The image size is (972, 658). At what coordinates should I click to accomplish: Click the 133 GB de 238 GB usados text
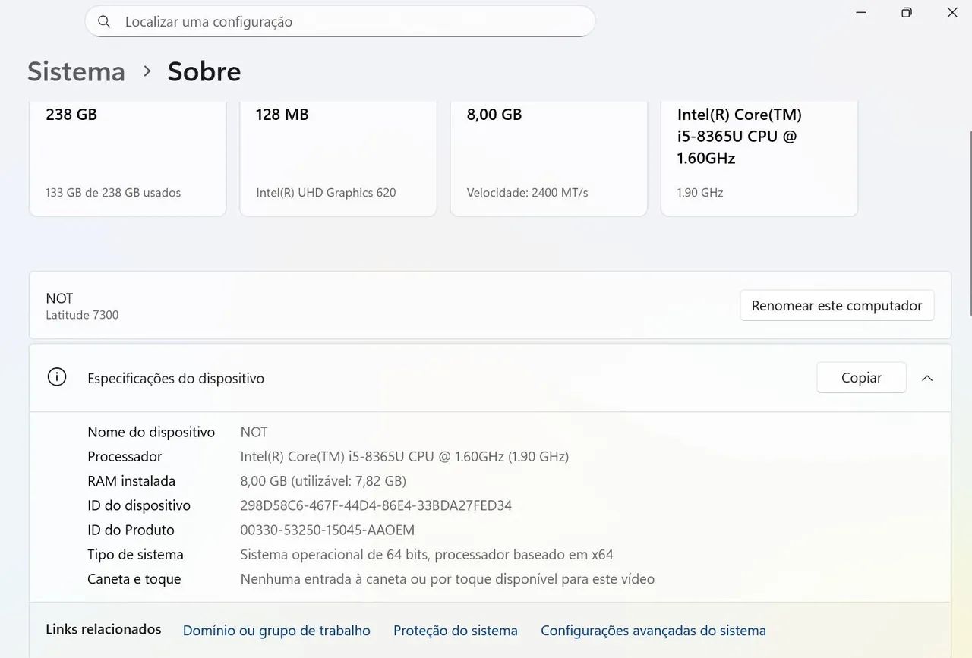113,193
